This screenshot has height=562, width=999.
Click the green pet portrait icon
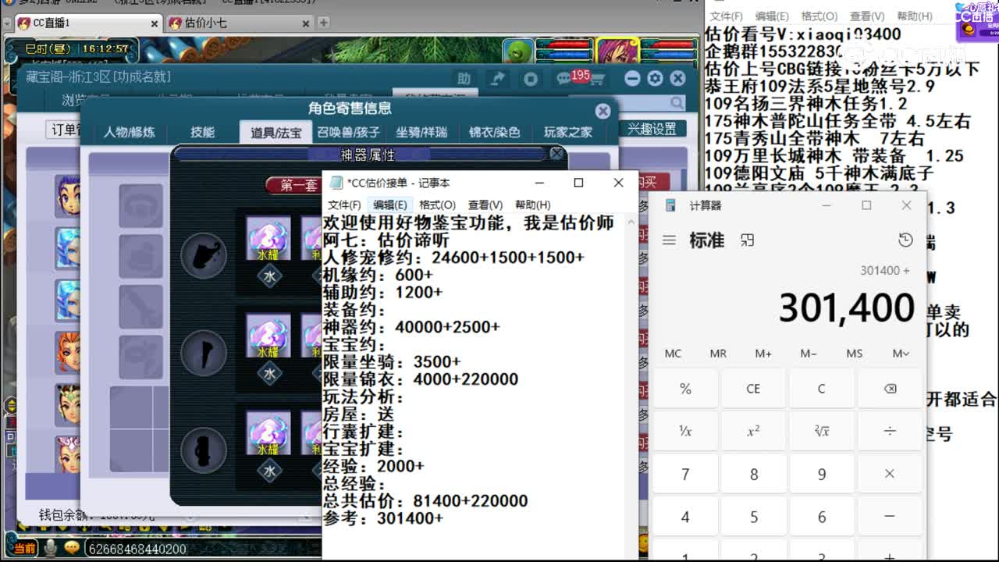(517, 51)
